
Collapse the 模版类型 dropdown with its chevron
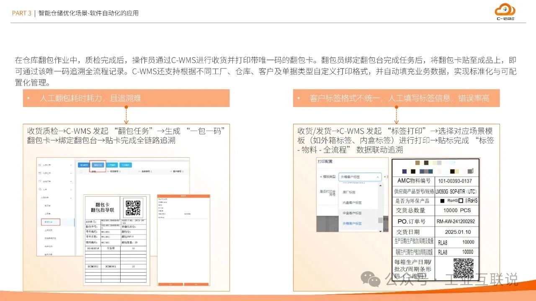(377, 178)
